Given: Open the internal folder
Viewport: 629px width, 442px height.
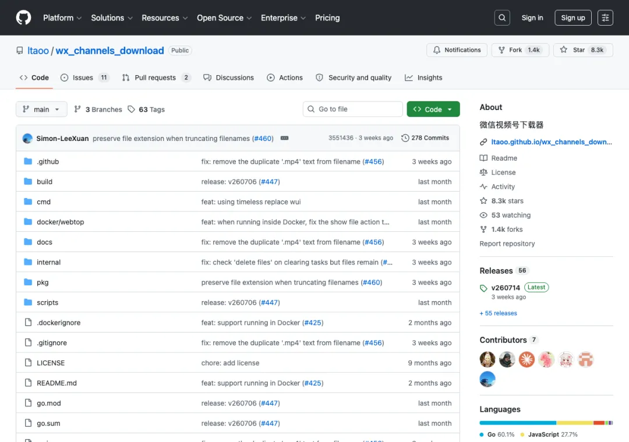Looking at the screenshot, I should point(48,262).
